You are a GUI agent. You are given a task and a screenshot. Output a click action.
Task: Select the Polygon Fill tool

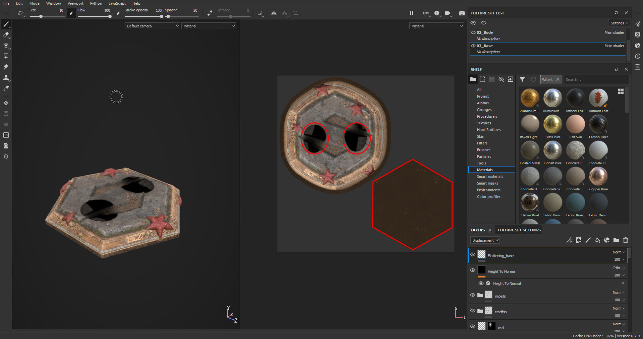tap(6, 56)
